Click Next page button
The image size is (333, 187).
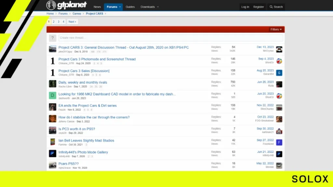[73, 22]
